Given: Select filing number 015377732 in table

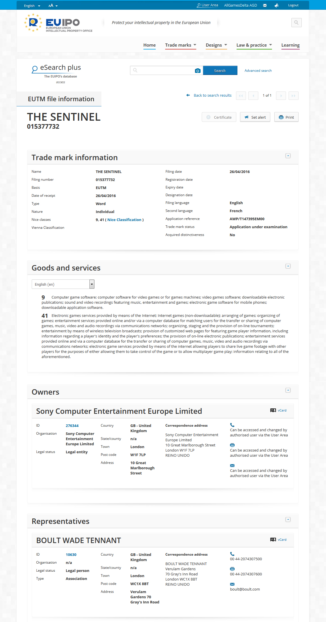Looking at the screenshot, I should point(105,180).
